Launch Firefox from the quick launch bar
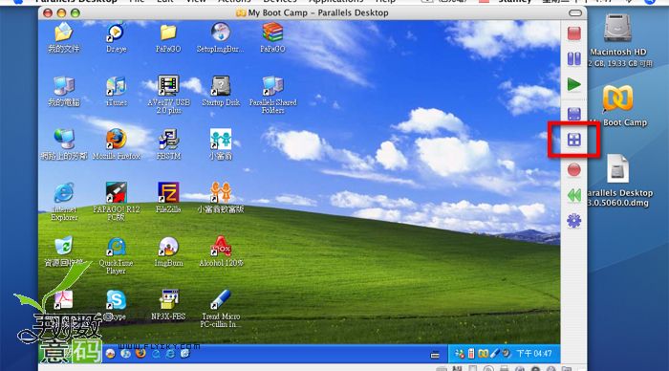 point(140,354)
